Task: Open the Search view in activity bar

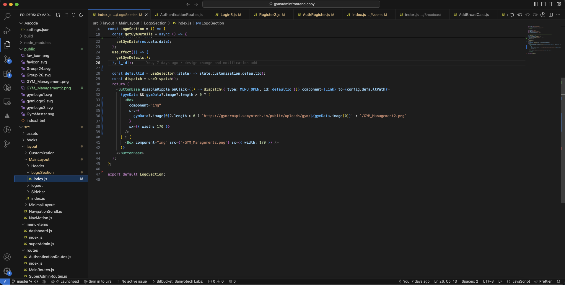Action: click(x=7, y=16)
